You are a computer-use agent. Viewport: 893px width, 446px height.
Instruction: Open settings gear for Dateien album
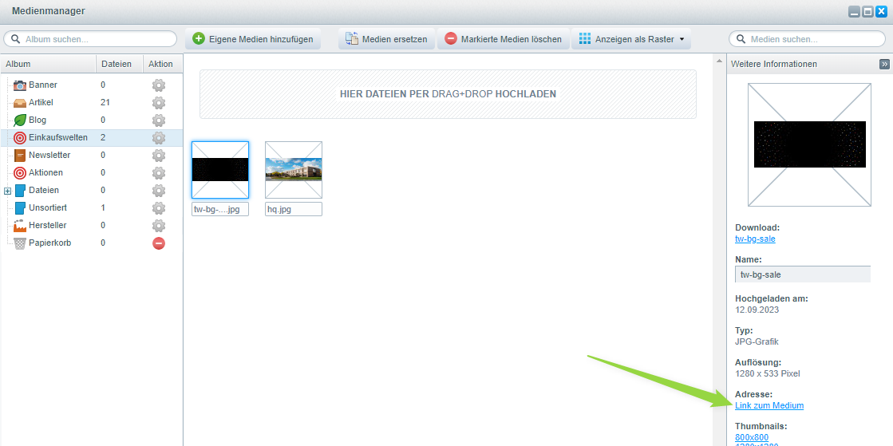158,191
